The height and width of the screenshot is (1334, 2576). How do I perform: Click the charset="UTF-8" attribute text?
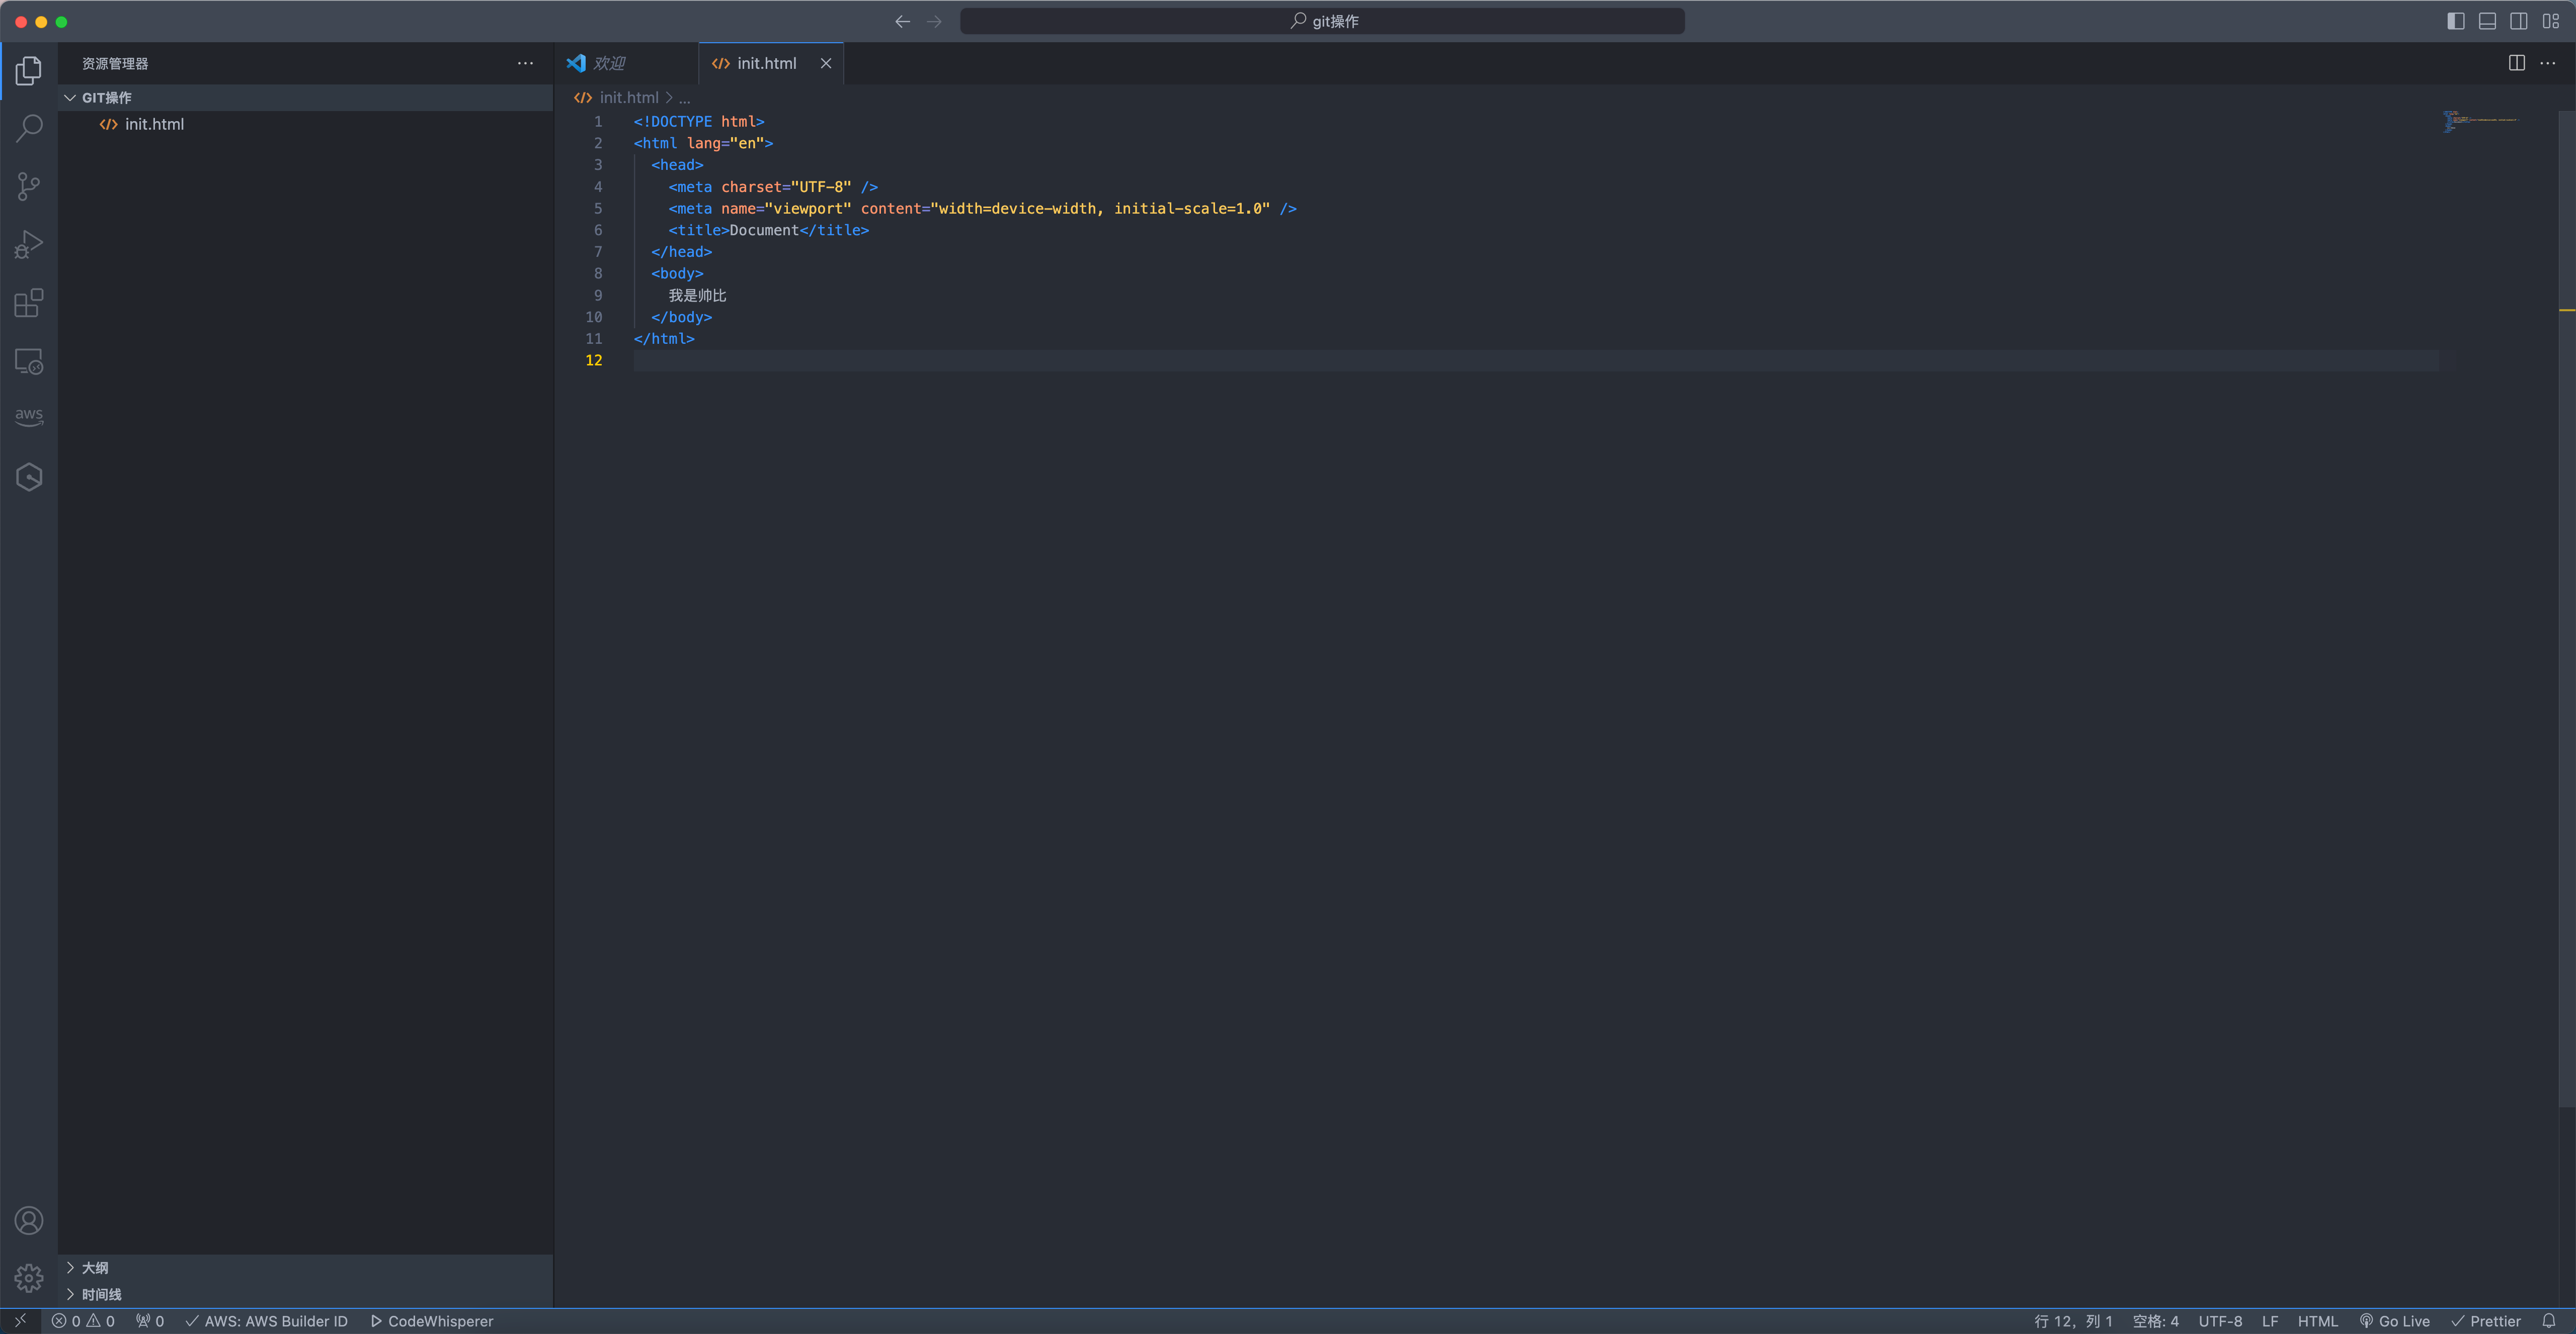click(786, 187)
